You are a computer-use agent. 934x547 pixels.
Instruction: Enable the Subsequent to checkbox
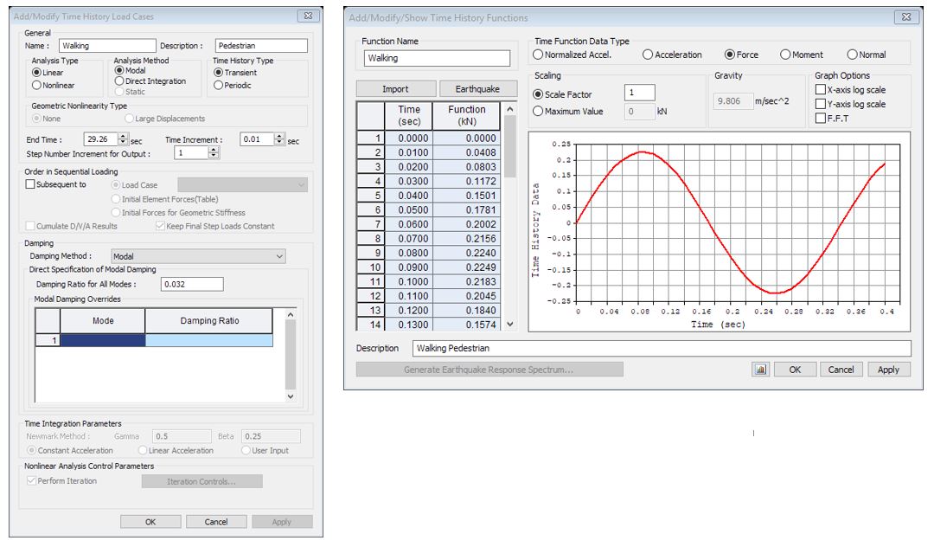30,184
